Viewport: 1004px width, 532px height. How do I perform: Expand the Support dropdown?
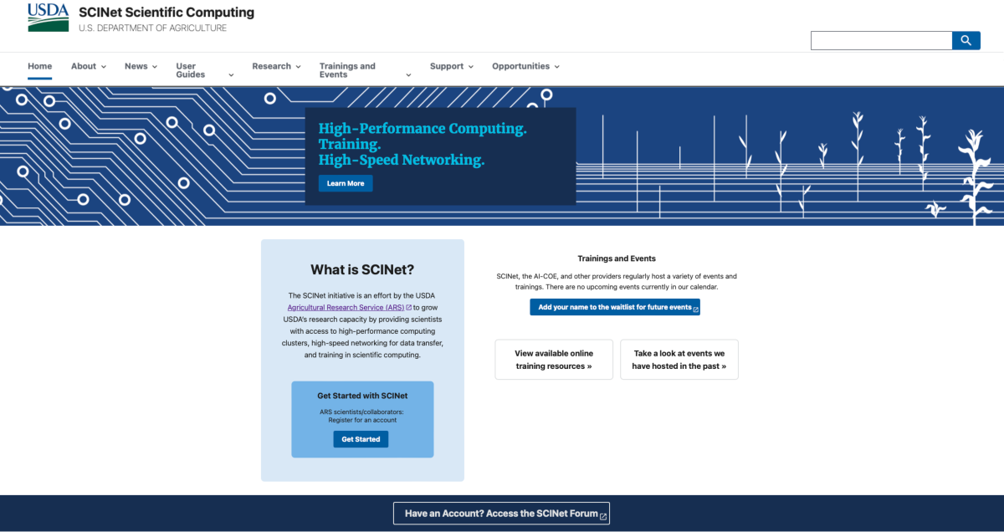(451, 66)
